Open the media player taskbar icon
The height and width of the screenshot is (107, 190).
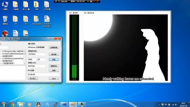29,104
